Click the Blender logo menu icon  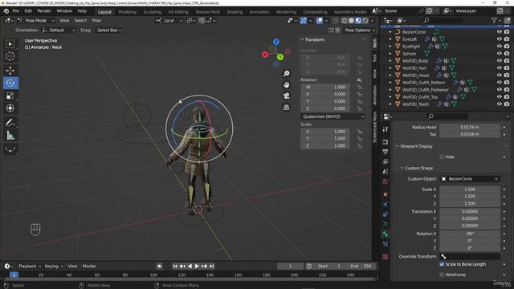6,11
